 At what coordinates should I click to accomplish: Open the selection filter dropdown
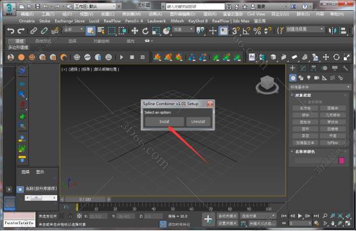coord(73,30)
